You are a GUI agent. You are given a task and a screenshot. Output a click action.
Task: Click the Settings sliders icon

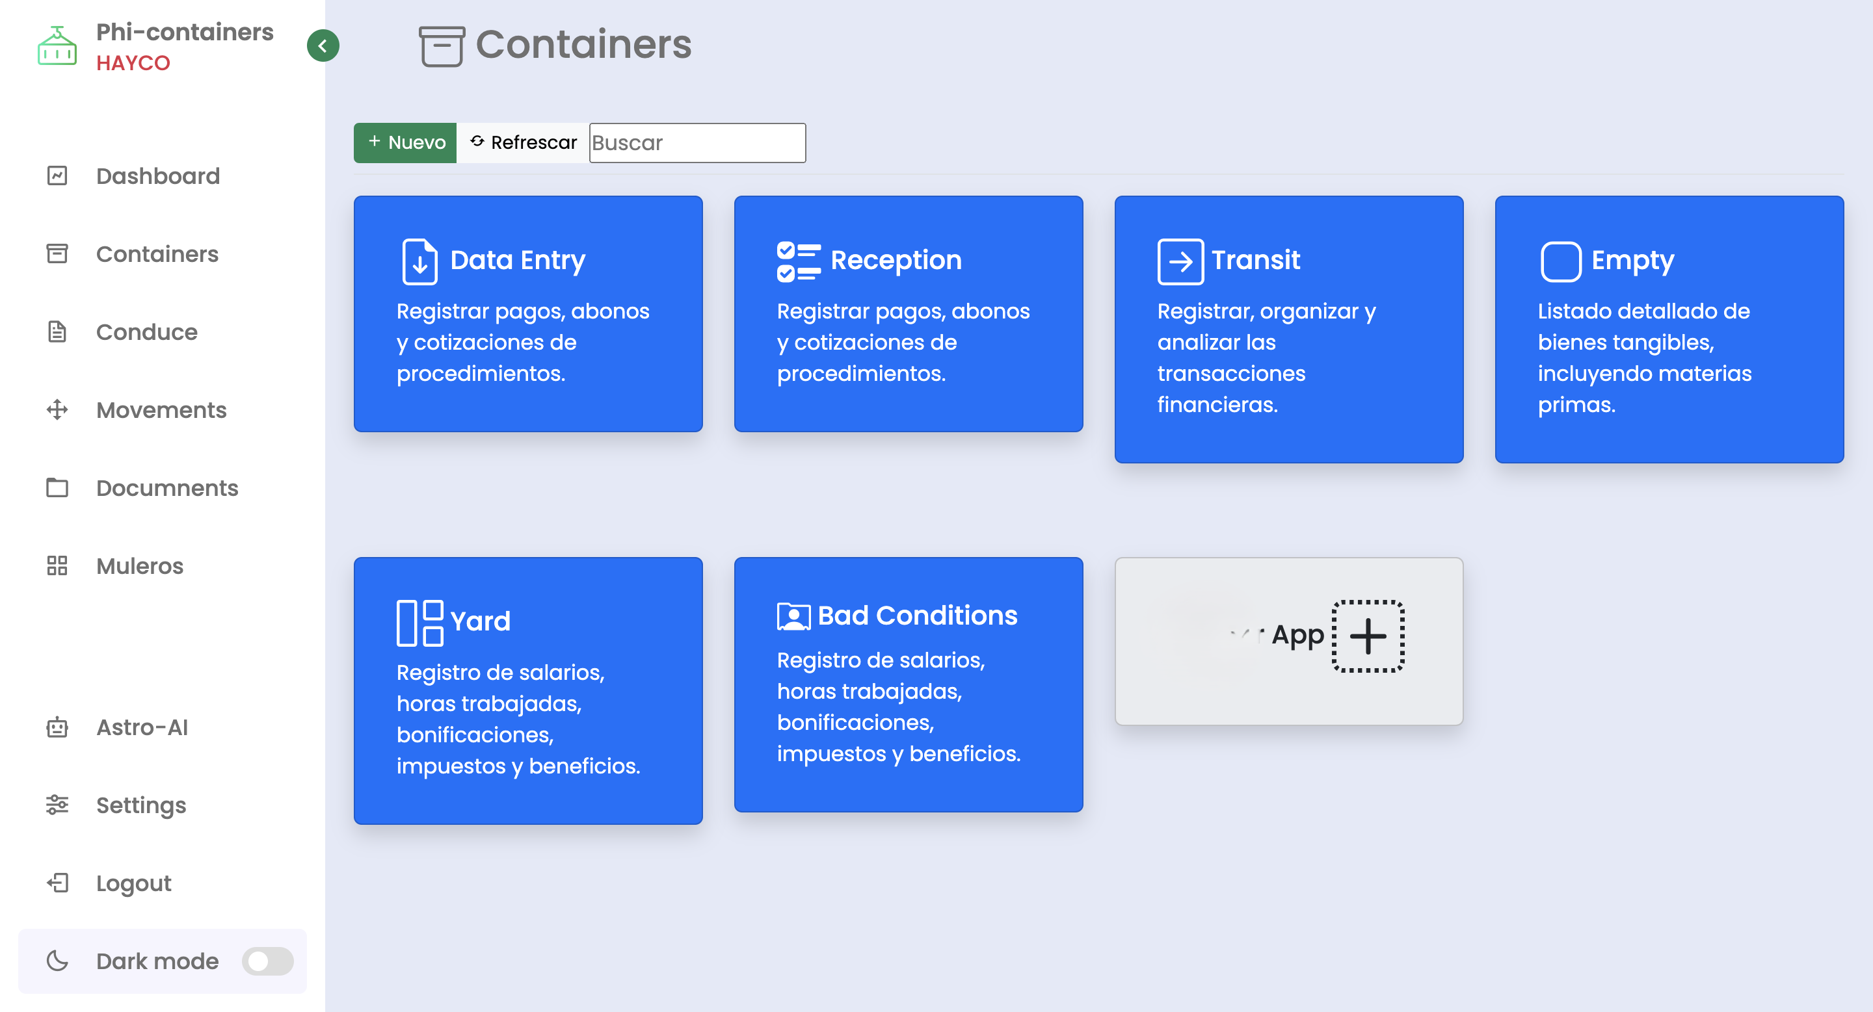(57, 805)
